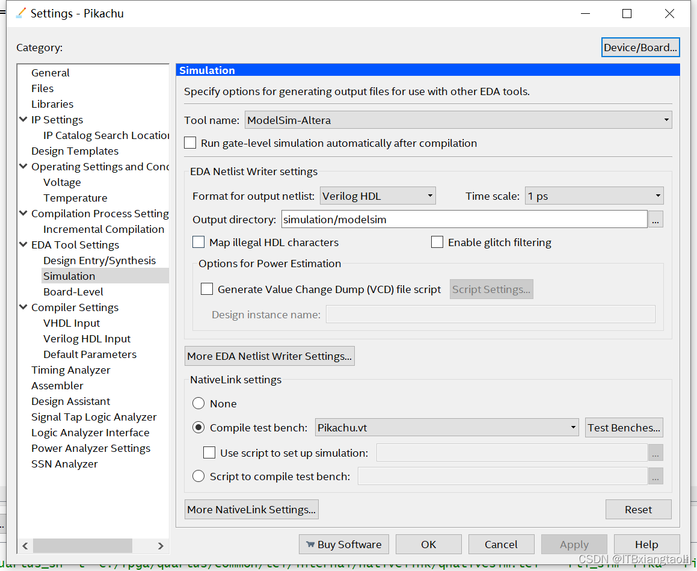This screenshot has height=571, width=697.
Task: Click the shopping cart Buy Software button
Action: coord(344,545)
